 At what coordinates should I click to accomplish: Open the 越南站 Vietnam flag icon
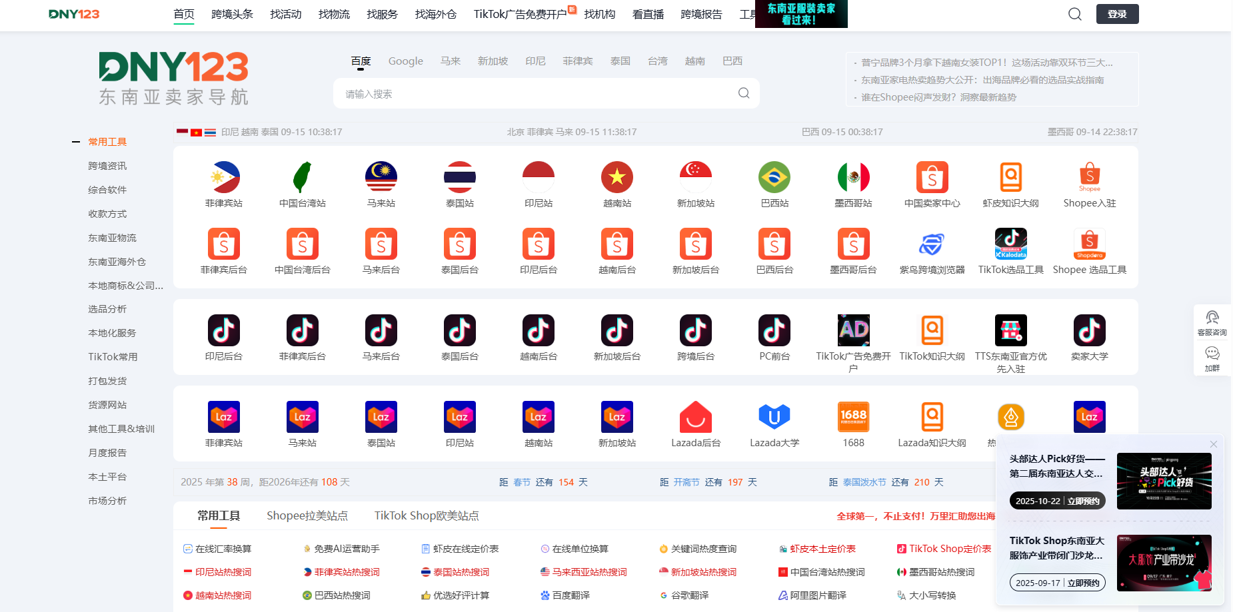pyautogui.click(x=617, y=177)
